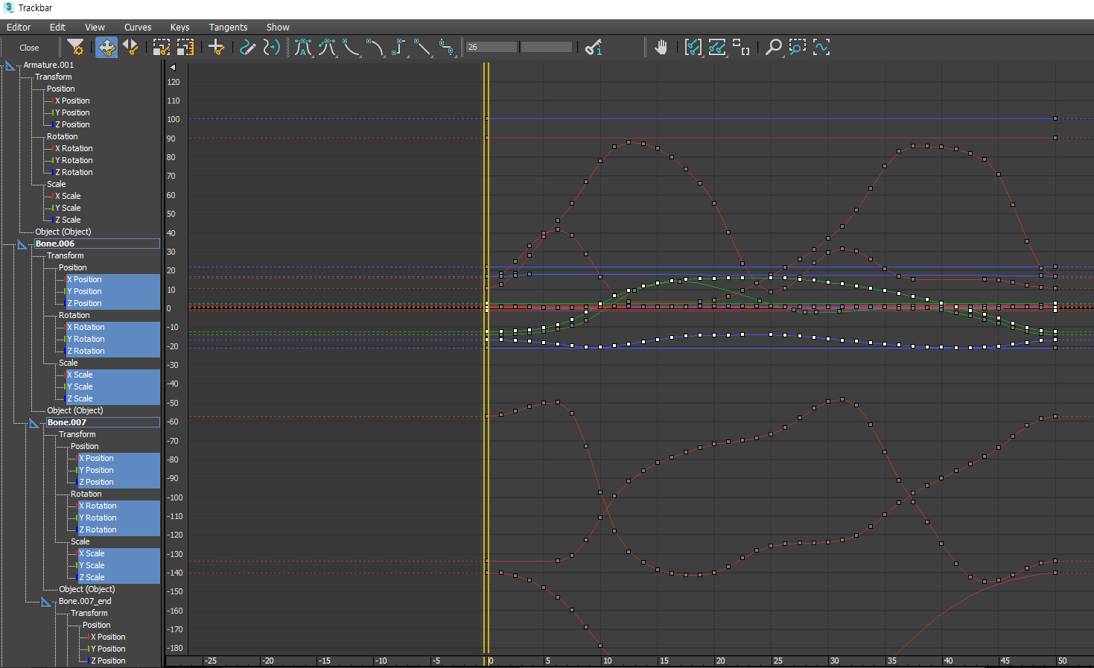This screenshot has height=668, width=1094.
Task: Activate the Draw Curves pencil tool
Action: (247, 48)
